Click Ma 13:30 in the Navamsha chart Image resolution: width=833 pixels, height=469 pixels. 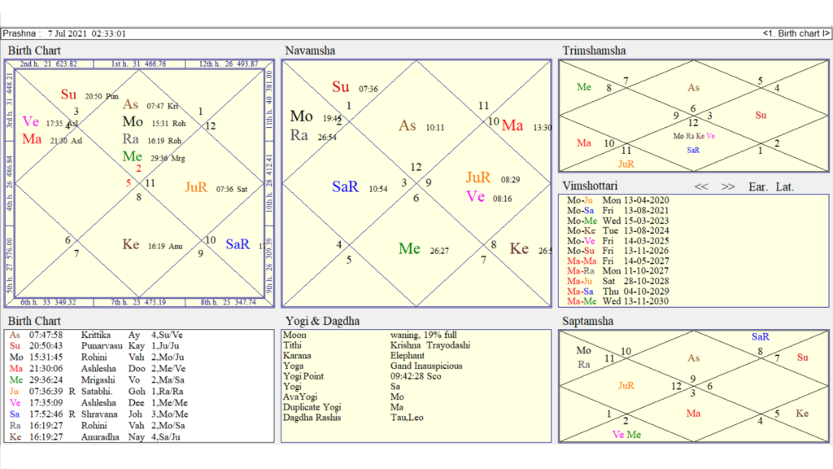click(526, 126)
